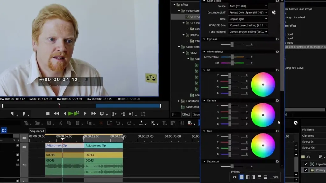
Task: Switch to the Bin tab
Action: pyautogui.click(x=174, y=114)
